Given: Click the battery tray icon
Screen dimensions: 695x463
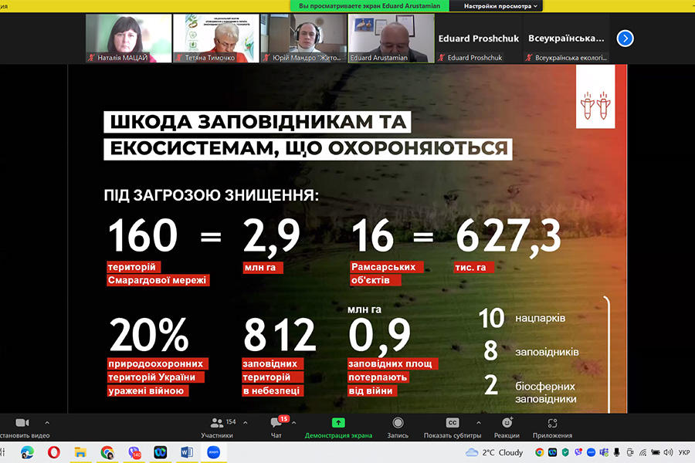Looking at the screenshot, I should [656, 452].
